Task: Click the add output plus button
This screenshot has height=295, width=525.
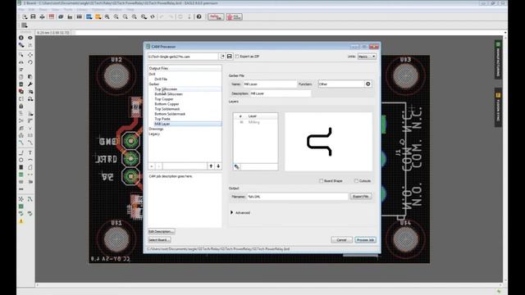Action: click(x=152, y=166)
